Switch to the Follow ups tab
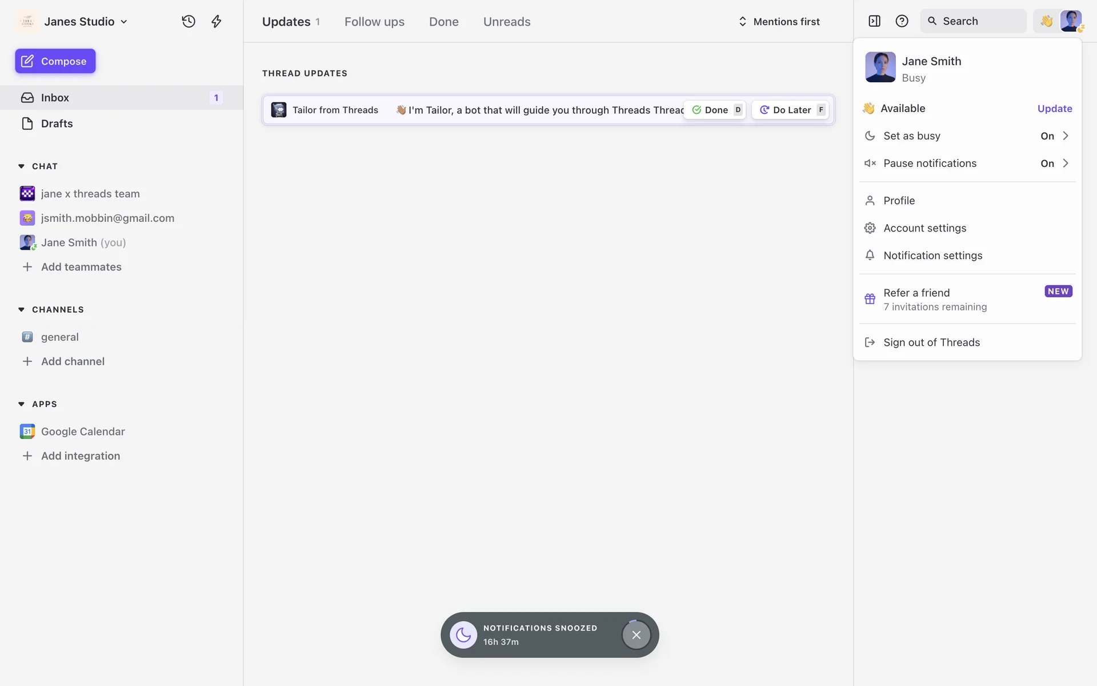This screenshot has width=1097, height=686. click(x=374, y=22)
